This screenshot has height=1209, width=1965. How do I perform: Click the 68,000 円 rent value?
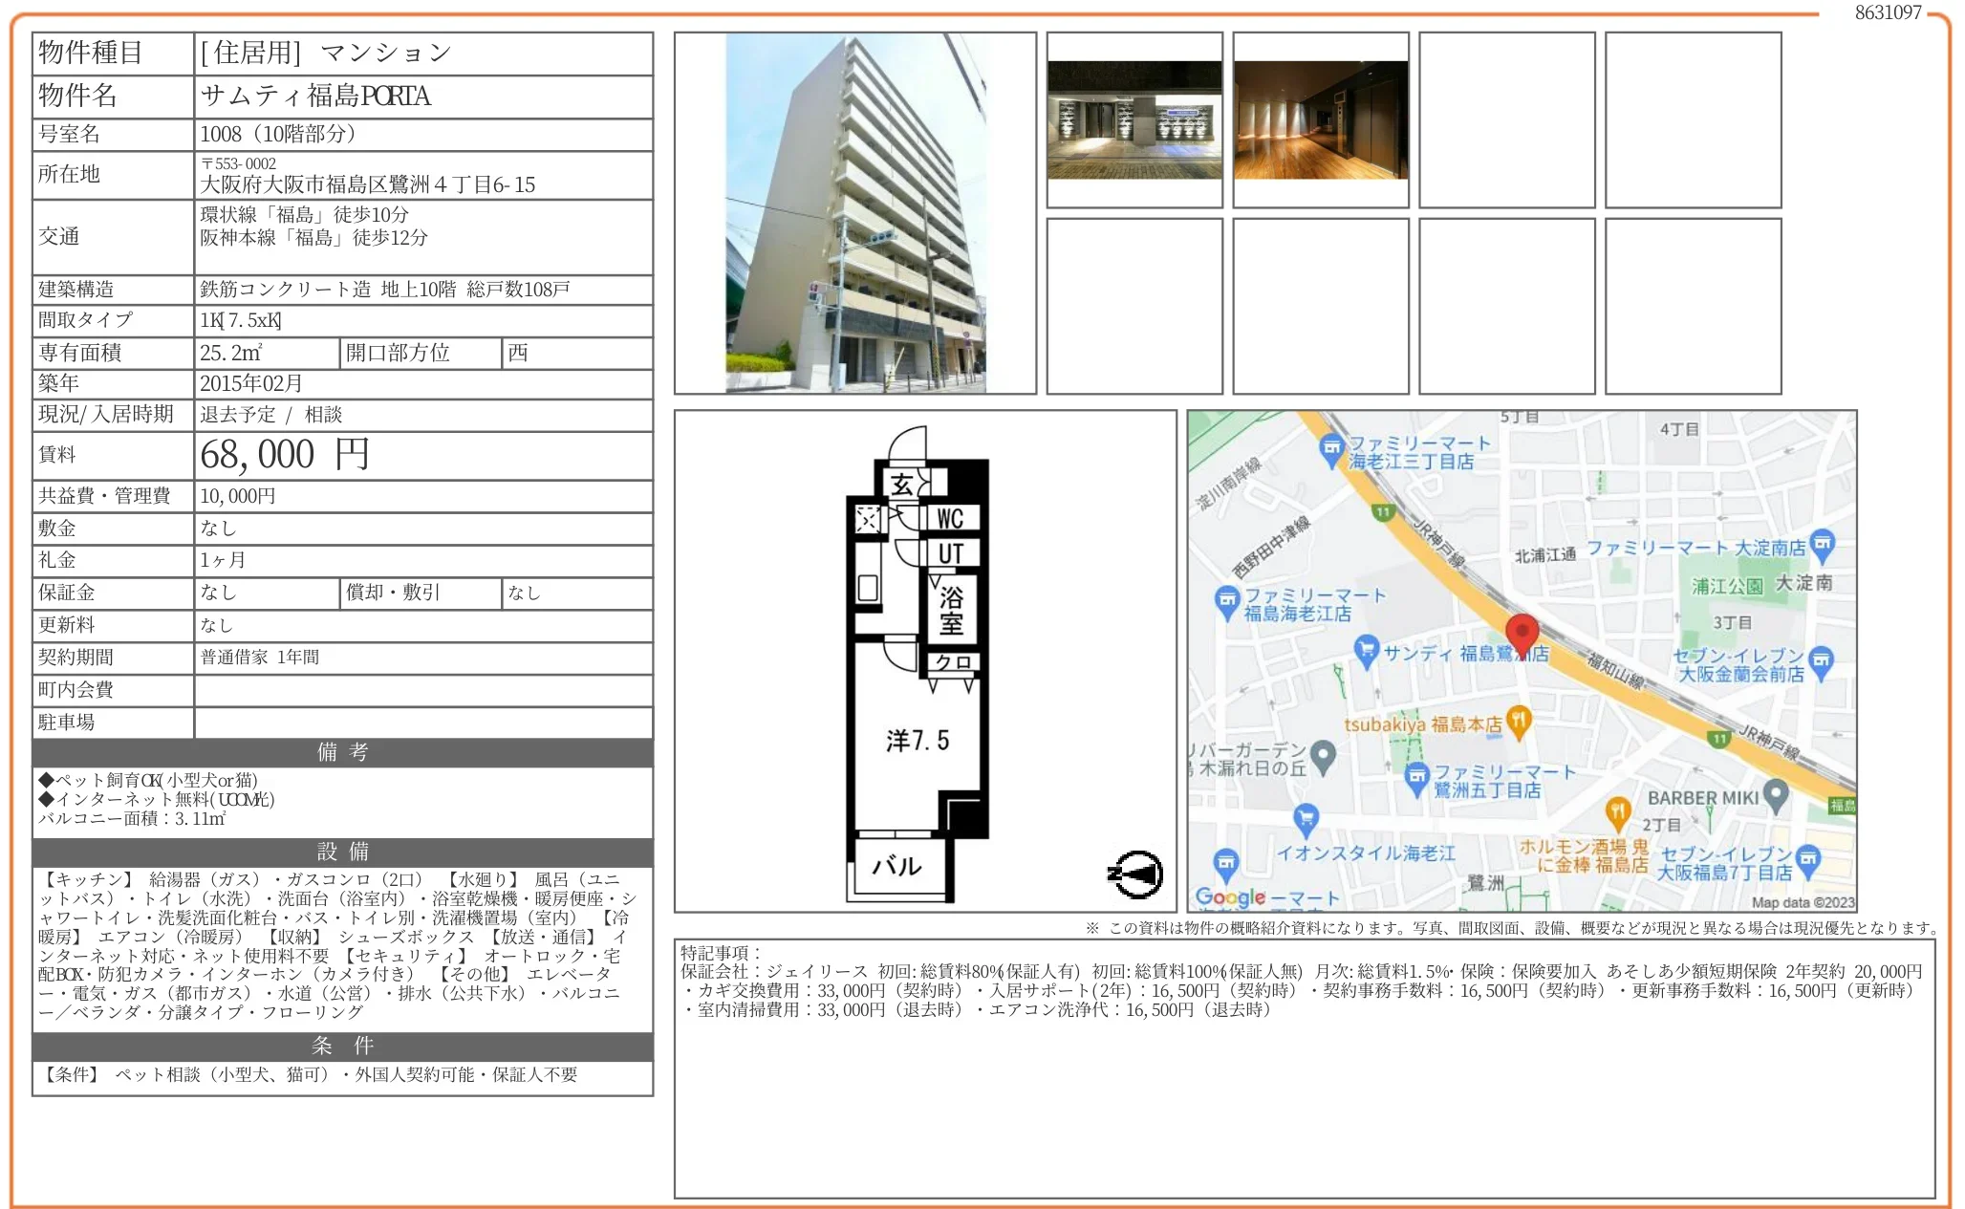pos(285,455)
